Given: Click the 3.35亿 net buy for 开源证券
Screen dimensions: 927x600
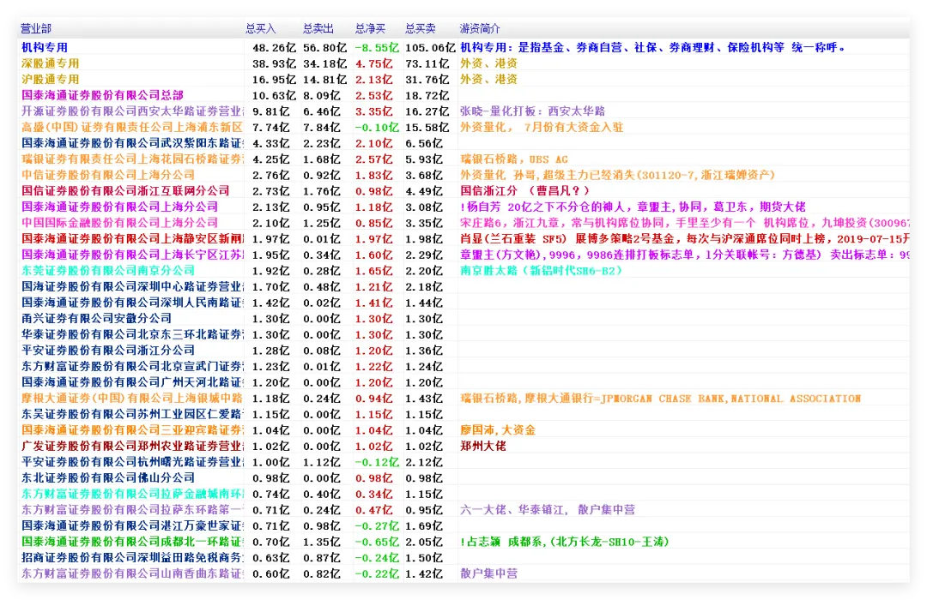Looking at the screenshot, I should point(373,111).
